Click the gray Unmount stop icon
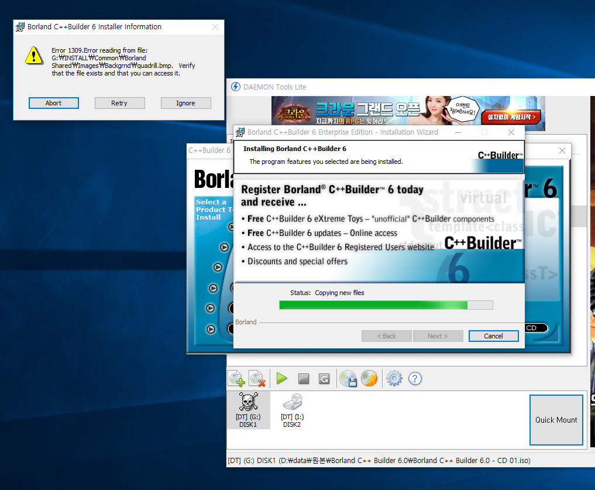The image size is (595, 490). click(303, 379)
